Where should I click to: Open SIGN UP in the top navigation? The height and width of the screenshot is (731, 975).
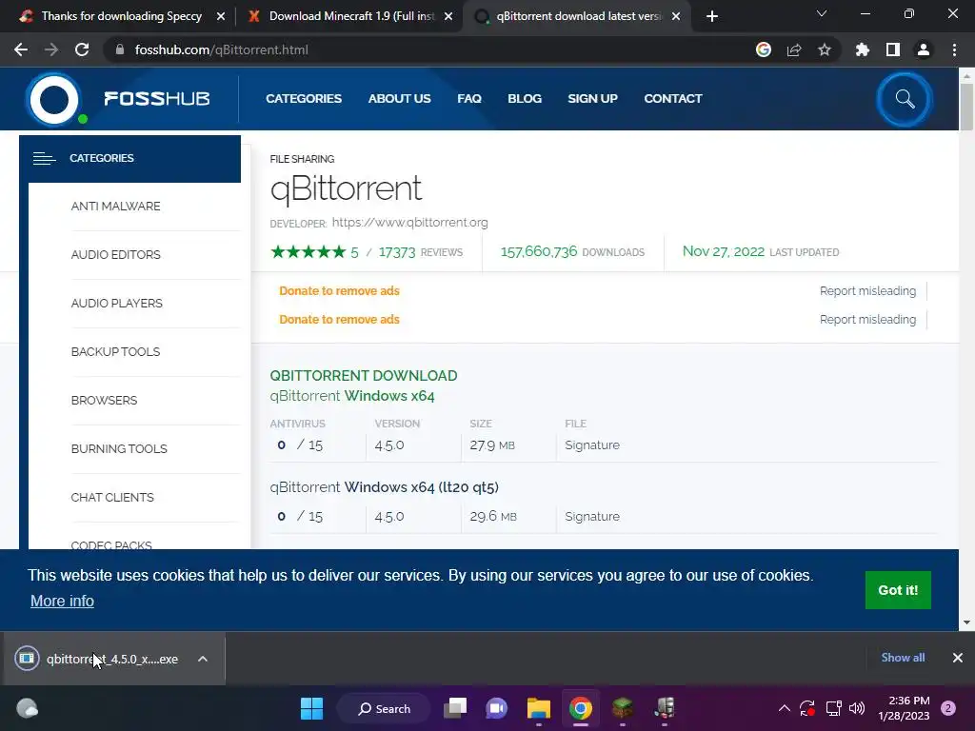[592, 99]
